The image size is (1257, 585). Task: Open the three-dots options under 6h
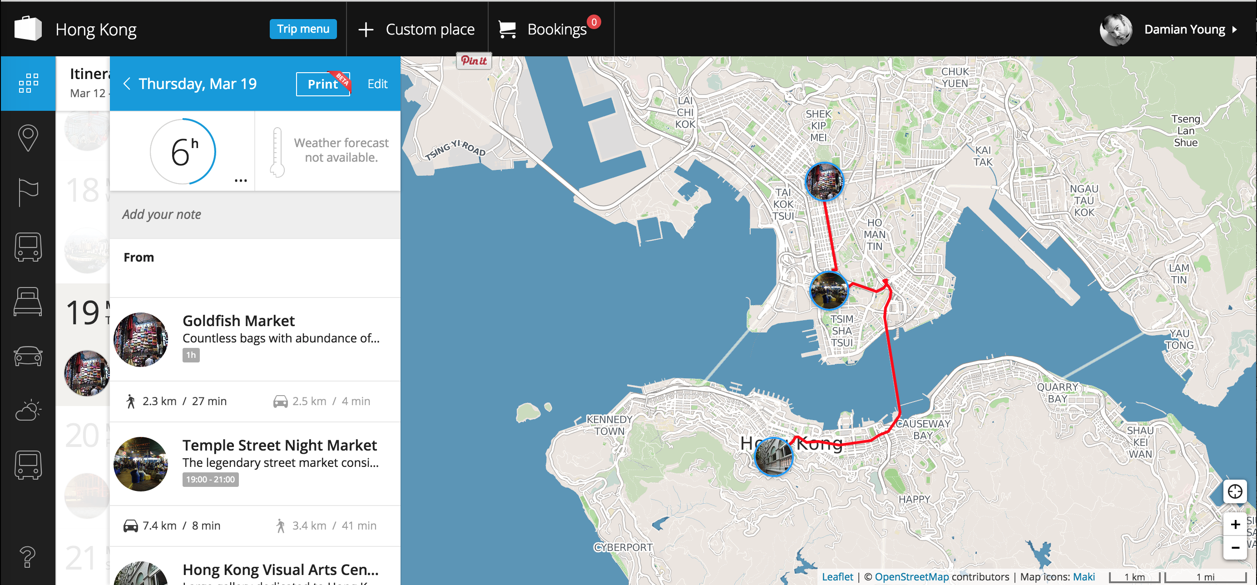(x=241, y=180)
